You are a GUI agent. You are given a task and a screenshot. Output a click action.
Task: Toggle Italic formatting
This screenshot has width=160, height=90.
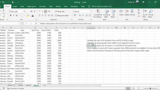pos(13,15)
